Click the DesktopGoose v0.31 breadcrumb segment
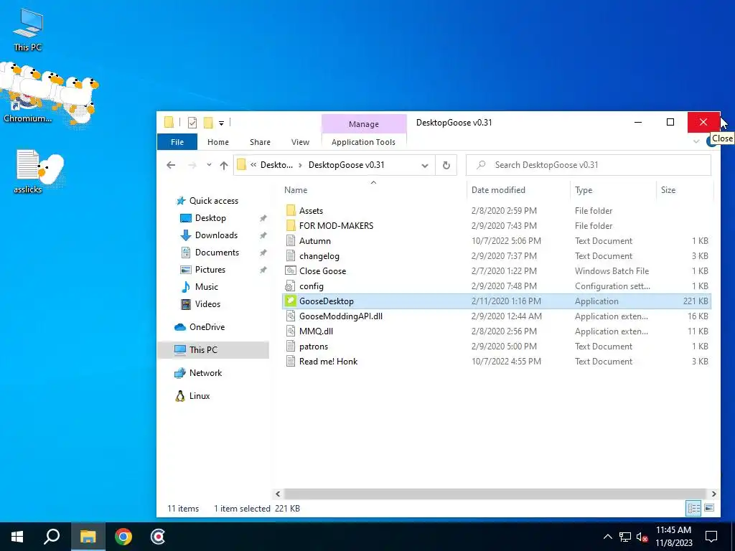The image size is (735, 551). pos(347,165)
